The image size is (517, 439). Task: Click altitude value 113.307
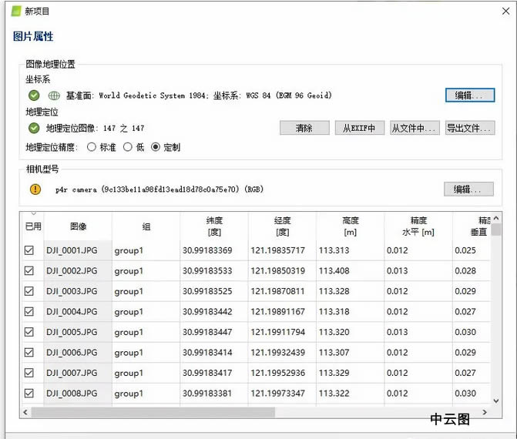[334, 353]
